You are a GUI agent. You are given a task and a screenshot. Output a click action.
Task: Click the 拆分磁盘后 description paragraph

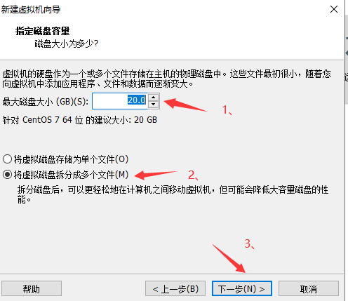173,194
